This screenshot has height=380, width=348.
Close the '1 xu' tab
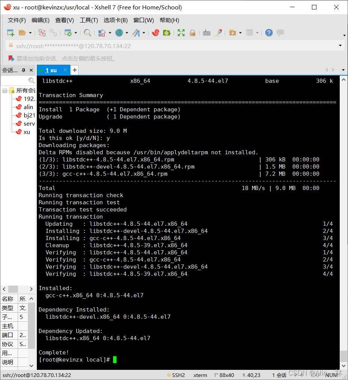(65, 70)
